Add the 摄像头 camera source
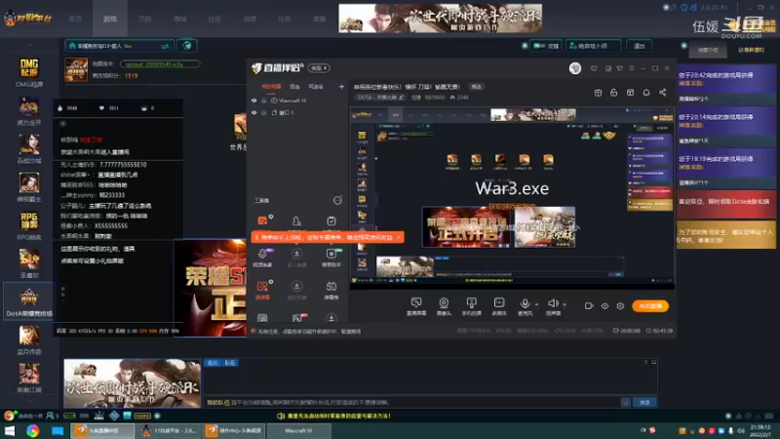Screen dimensions: 780x439 [x=444, y=306]
